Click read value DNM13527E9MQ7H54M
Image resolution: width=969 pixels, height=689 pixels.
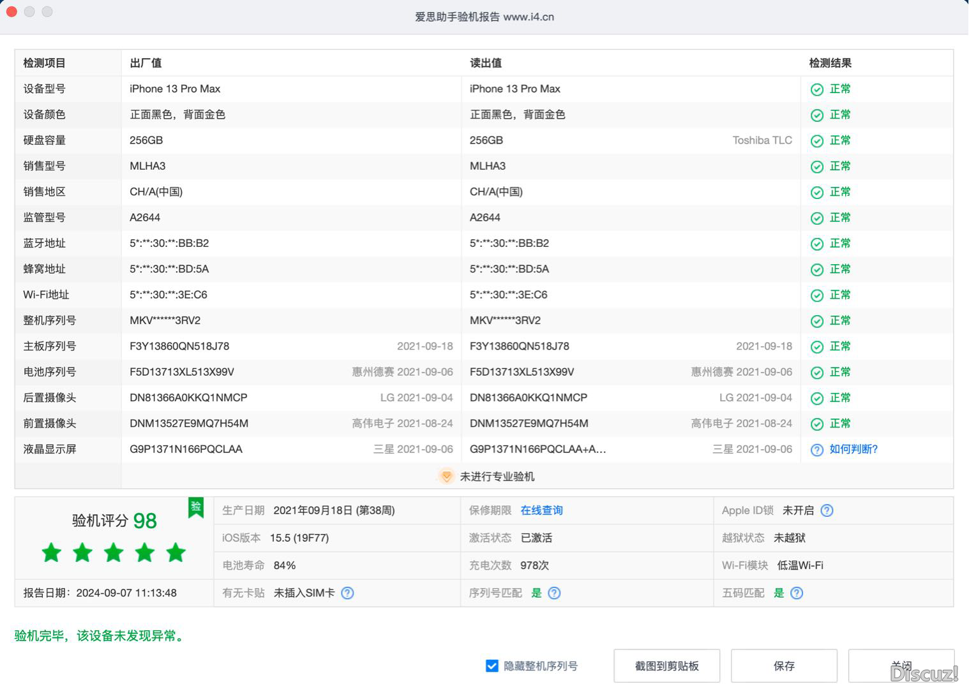529,424
